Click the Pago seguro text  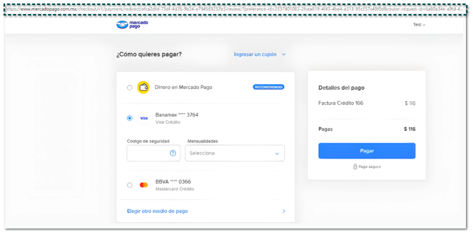(x=369, y=167)
